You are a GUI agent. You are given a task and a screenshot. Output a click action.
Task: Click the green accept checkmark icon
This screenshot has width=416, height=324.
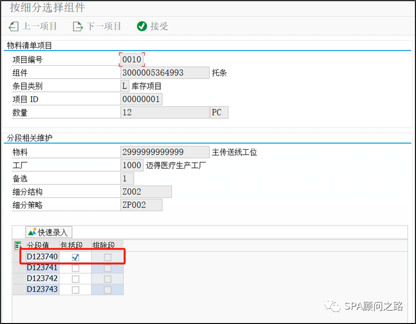coord(142,26)
